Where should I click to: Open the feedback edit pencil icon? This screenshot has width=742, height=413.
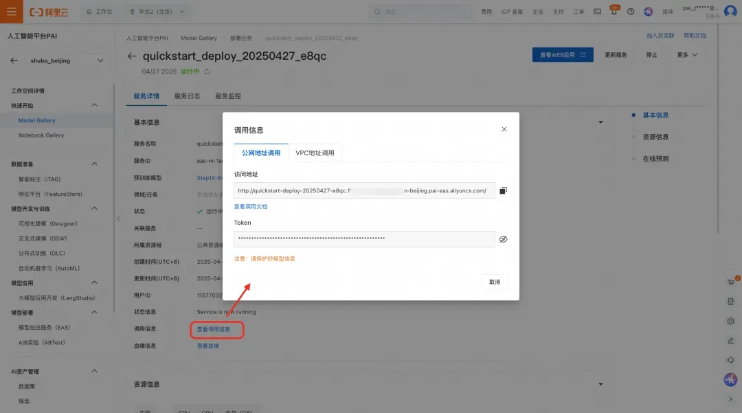(x=730, y=341)
